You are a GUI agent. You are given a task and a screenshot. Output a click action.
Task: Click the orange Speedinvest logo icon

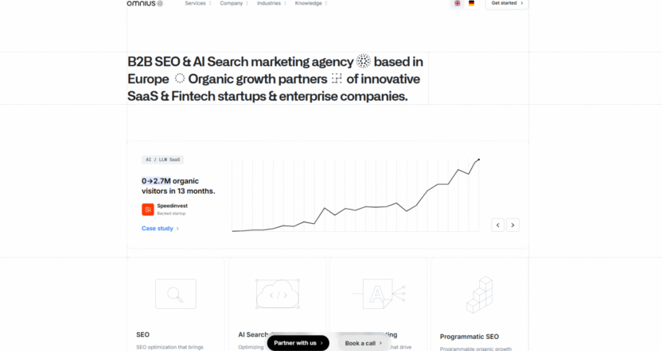click(147, 210)
